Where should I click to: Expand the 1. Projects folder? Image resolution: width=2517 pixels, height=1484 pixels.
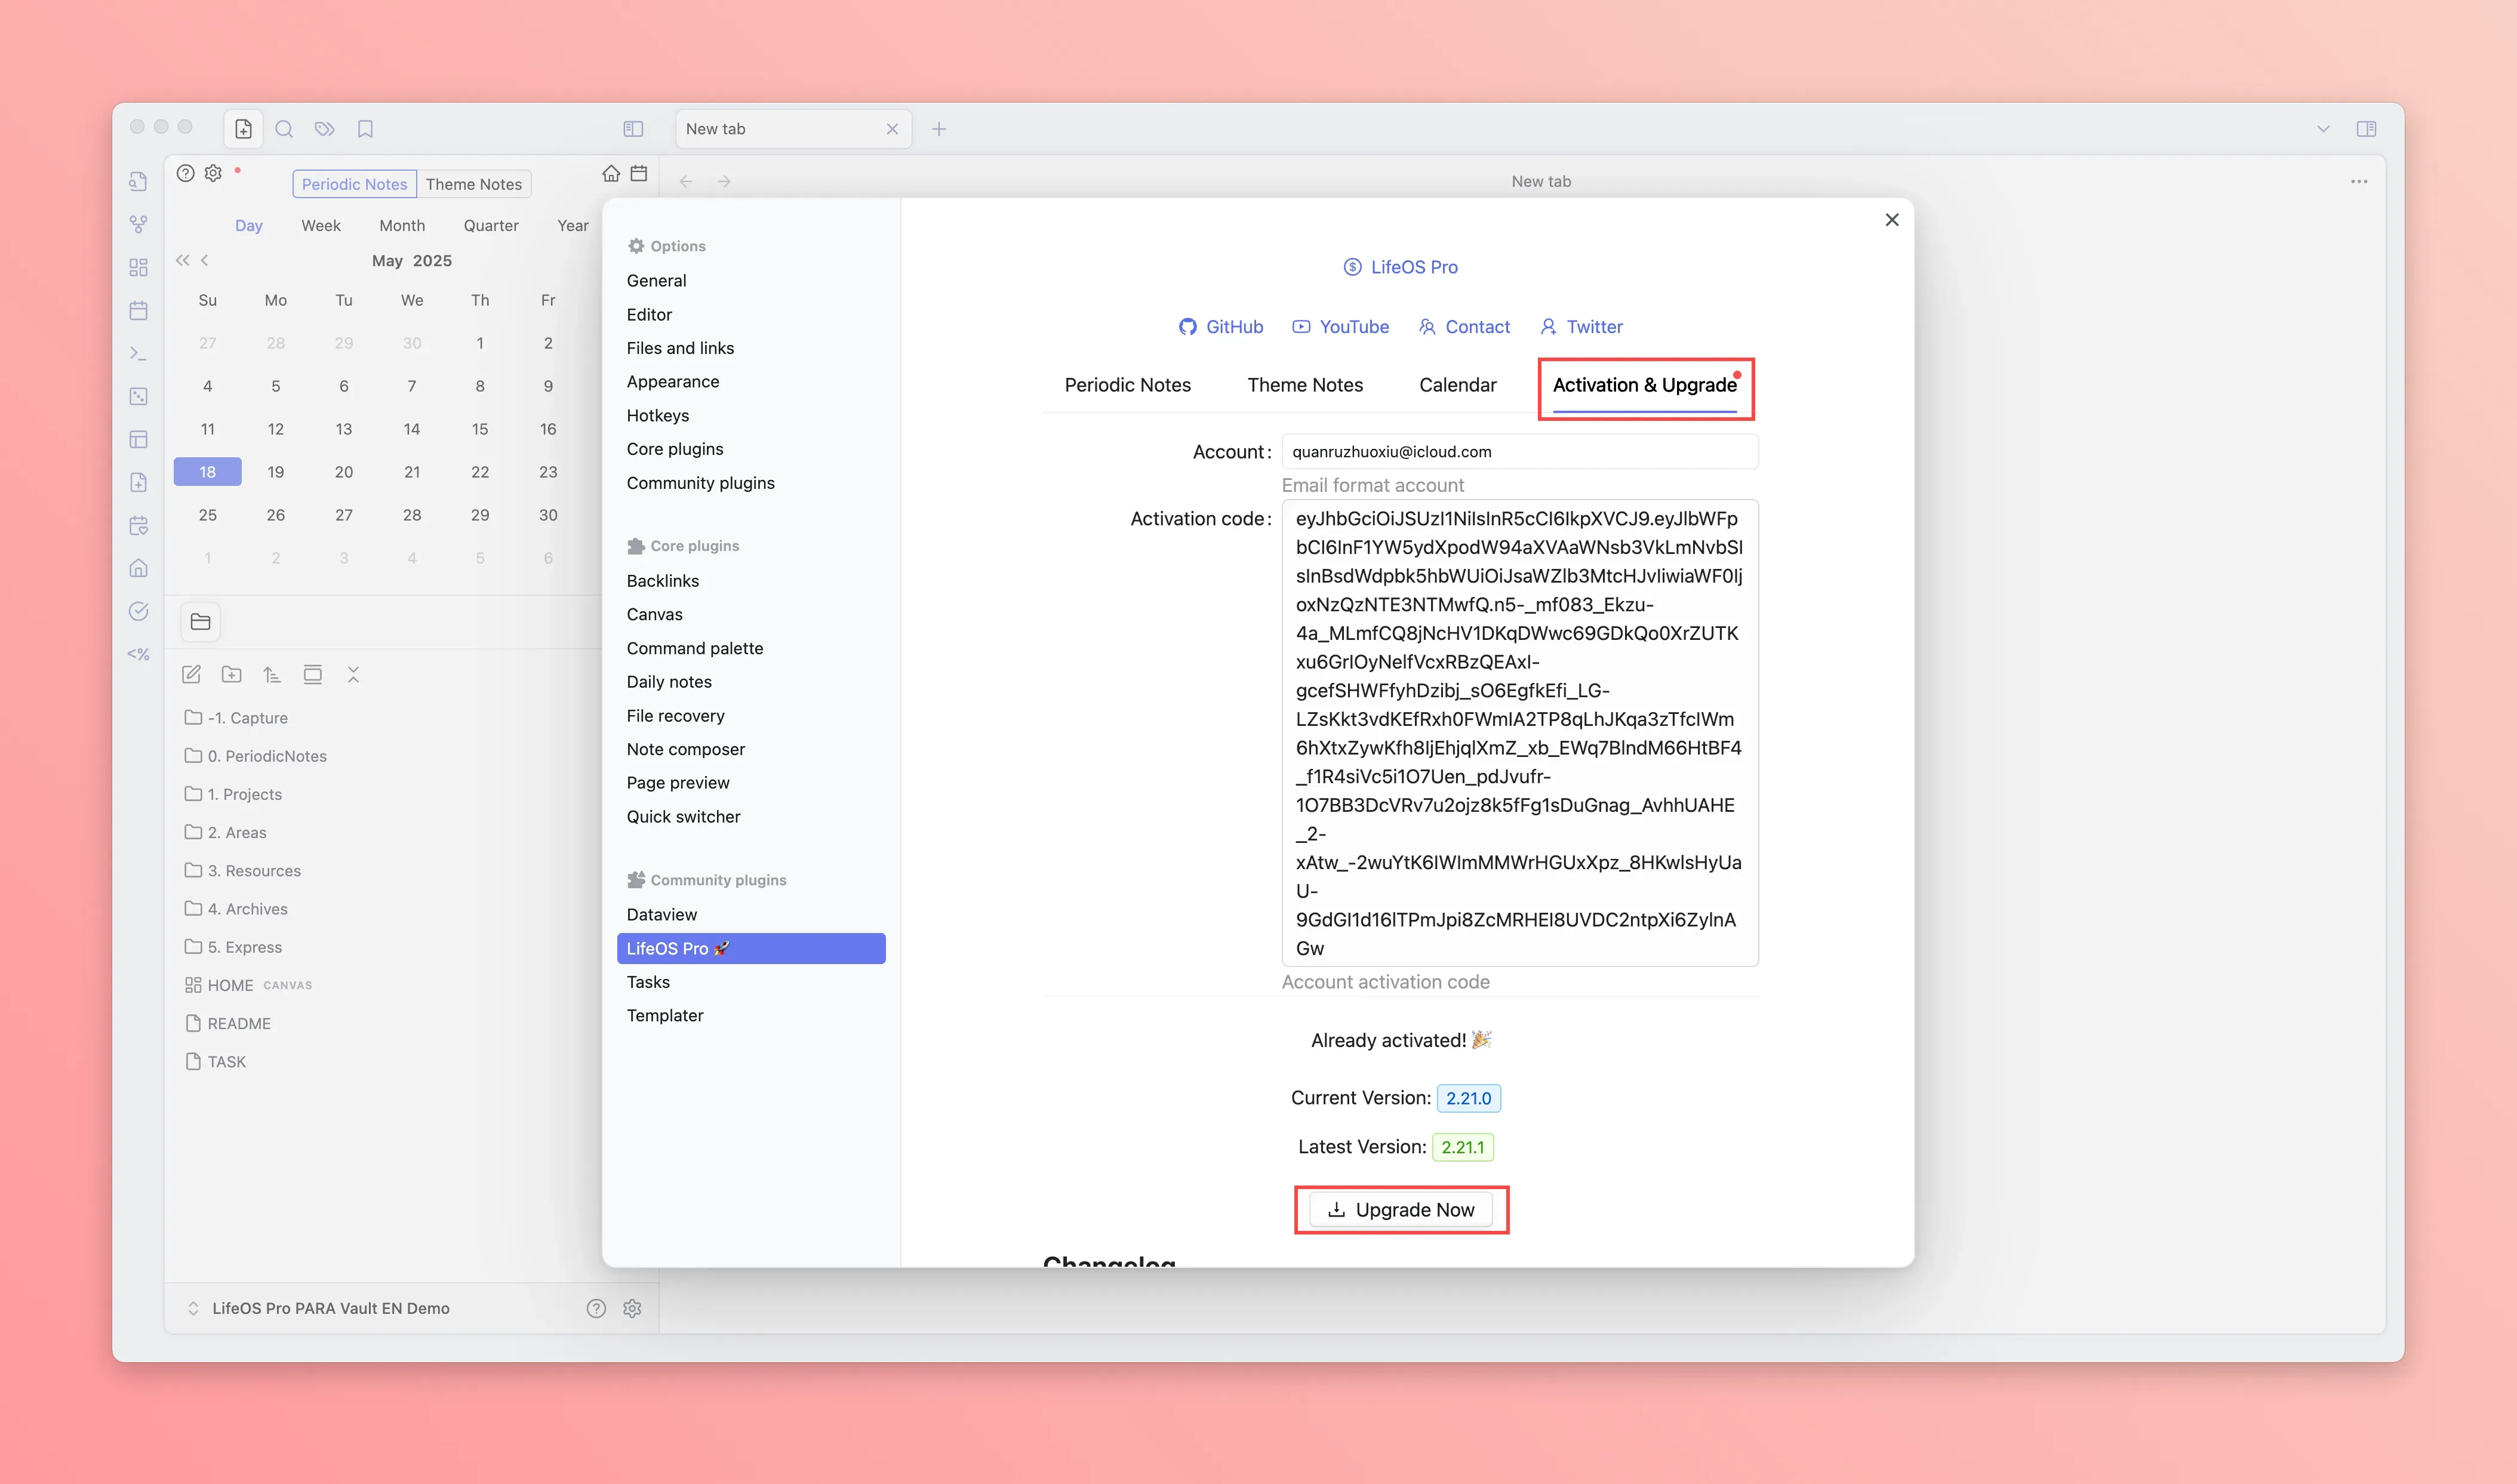(244, 794)
